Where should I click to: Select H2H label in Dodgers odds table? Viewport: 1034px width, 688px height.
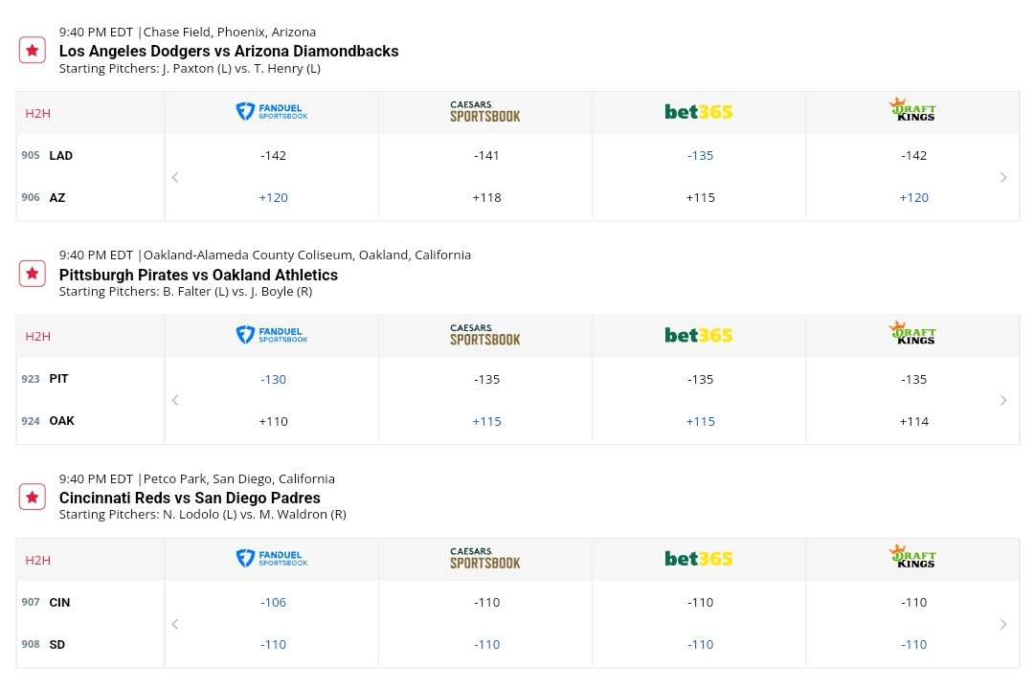point(37,113)
